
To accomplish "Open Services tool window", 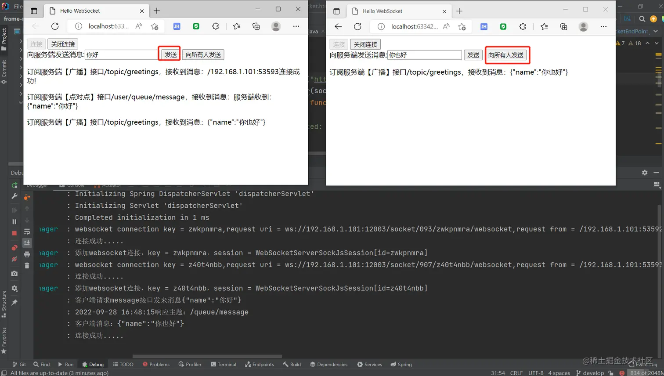I will (x=369, y=365).
